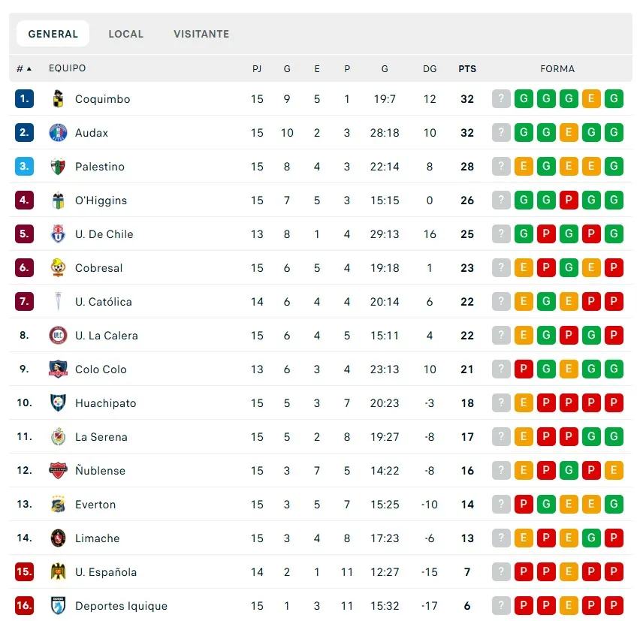Click position badge 16 for Deportes Iquique
This screenshot has height=621, width=640.
pos(24,606)
